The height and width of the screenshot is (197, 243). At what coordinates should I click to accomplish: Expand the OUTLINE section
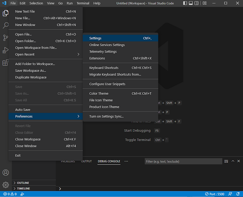point(34,183)
